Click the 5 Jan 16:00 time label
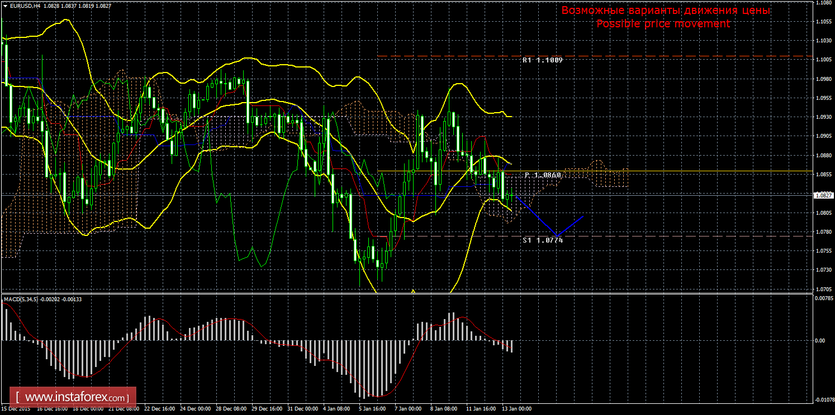 372,409
